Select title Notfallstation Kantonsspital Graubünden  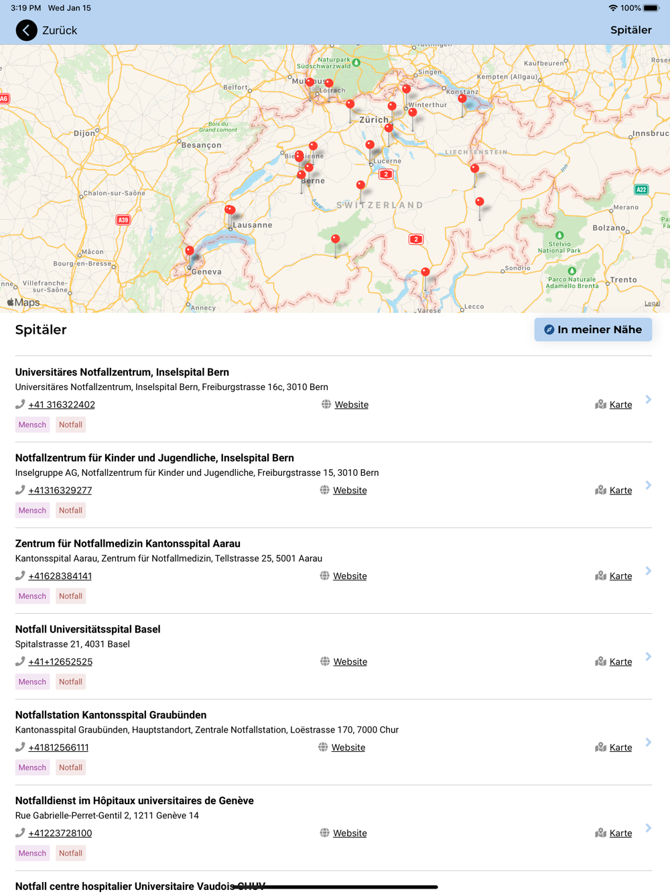111,716
